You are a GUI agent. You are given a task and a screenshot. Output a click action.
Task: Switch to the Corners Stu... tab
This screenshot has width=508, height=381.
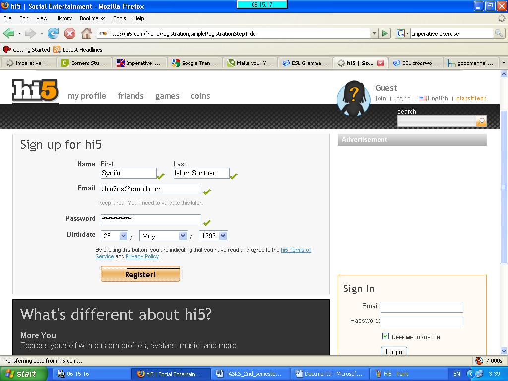[x=84, y=63]
